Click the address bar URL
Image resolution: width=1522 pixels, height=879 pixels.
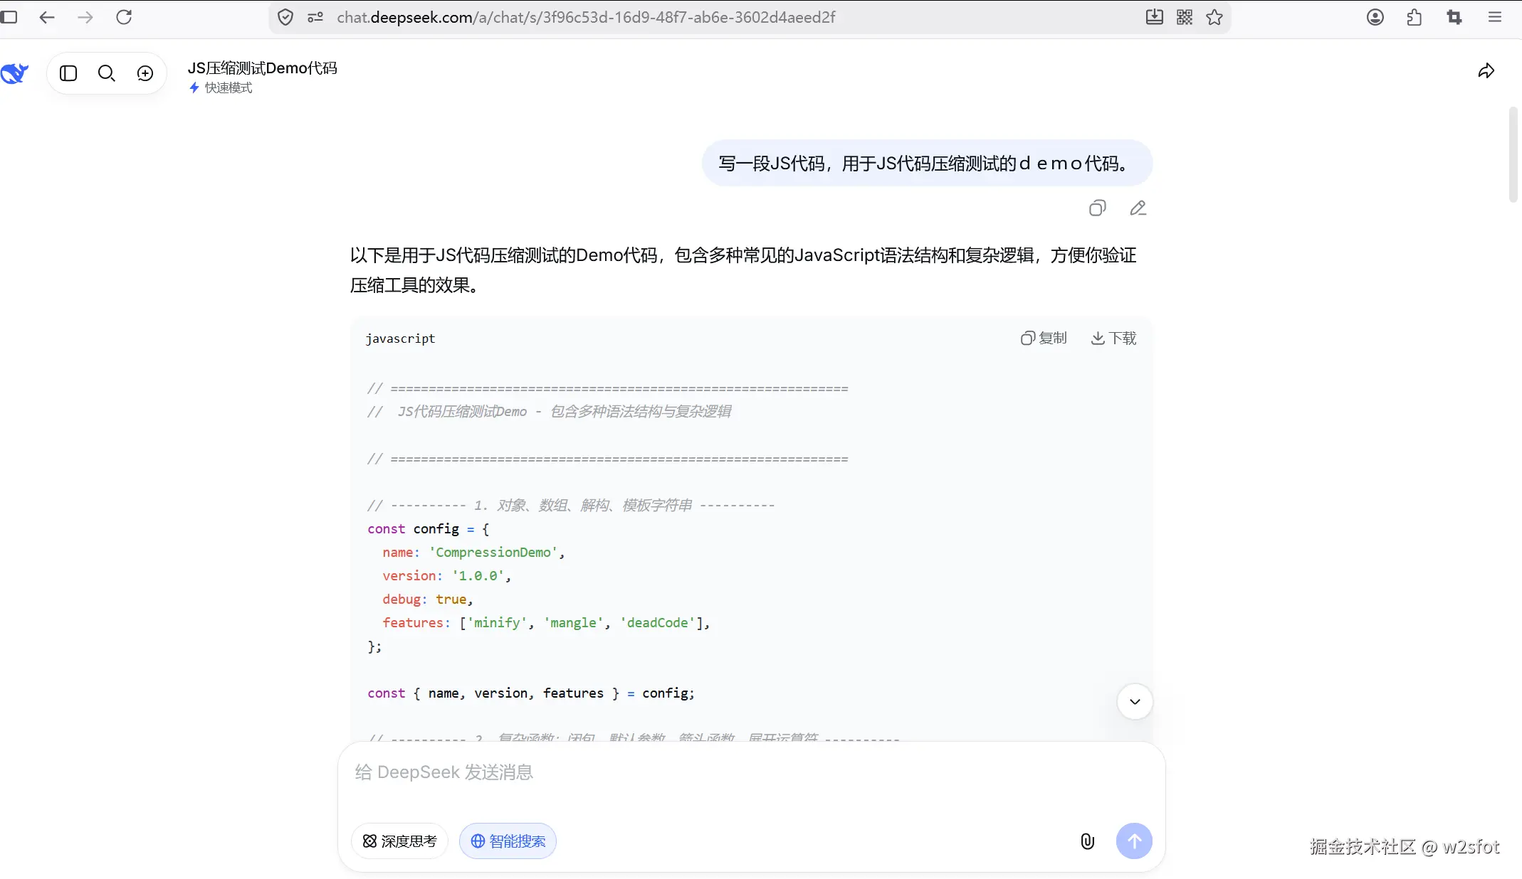586,17
